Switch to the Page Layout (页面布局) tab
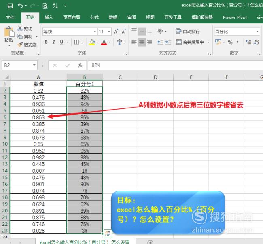The image size is (263, 244). 72,17
